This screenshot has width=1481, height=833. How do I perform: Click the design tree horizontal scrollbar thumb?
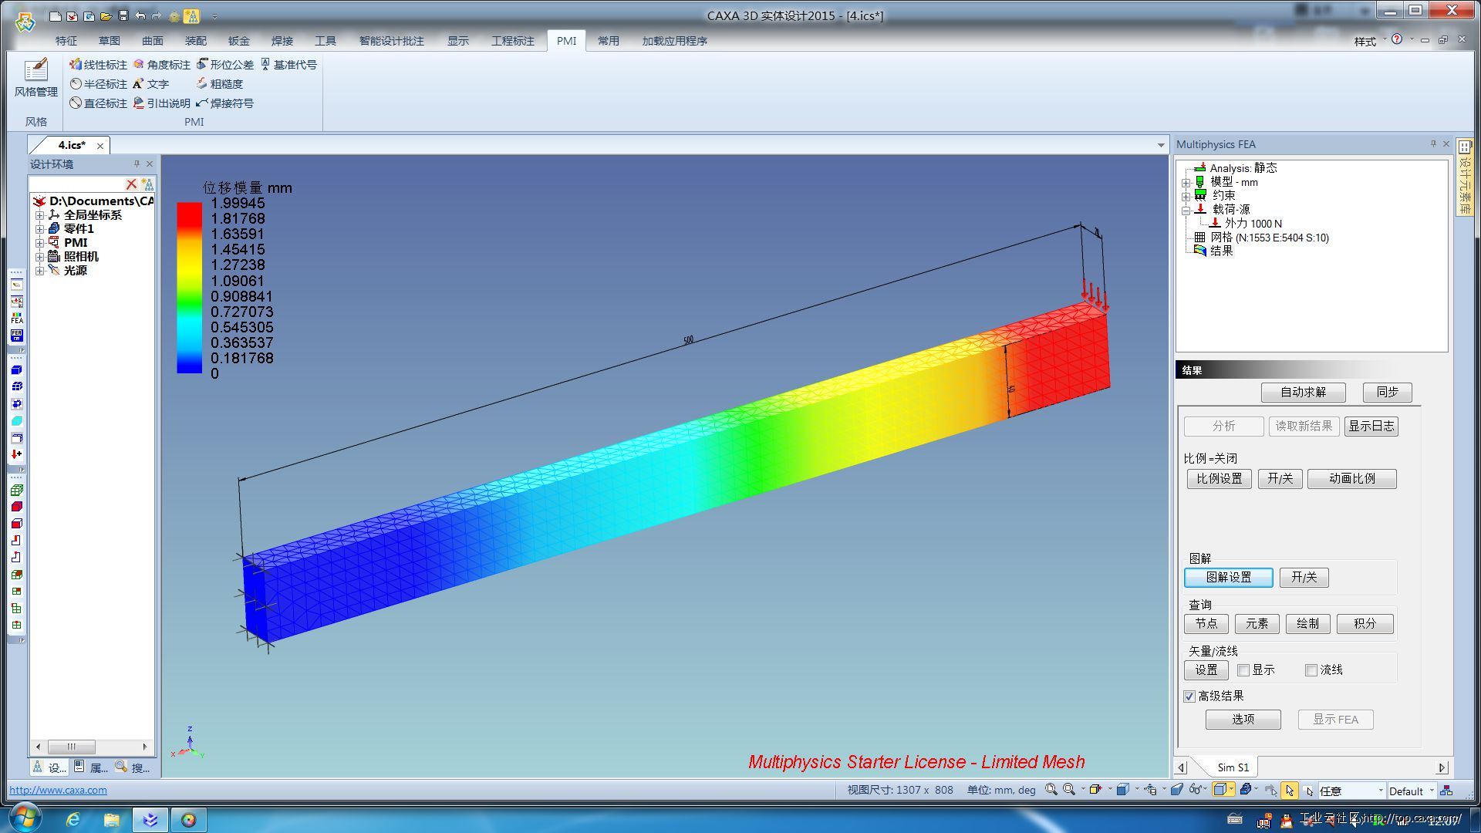click(x=72, y=747)
